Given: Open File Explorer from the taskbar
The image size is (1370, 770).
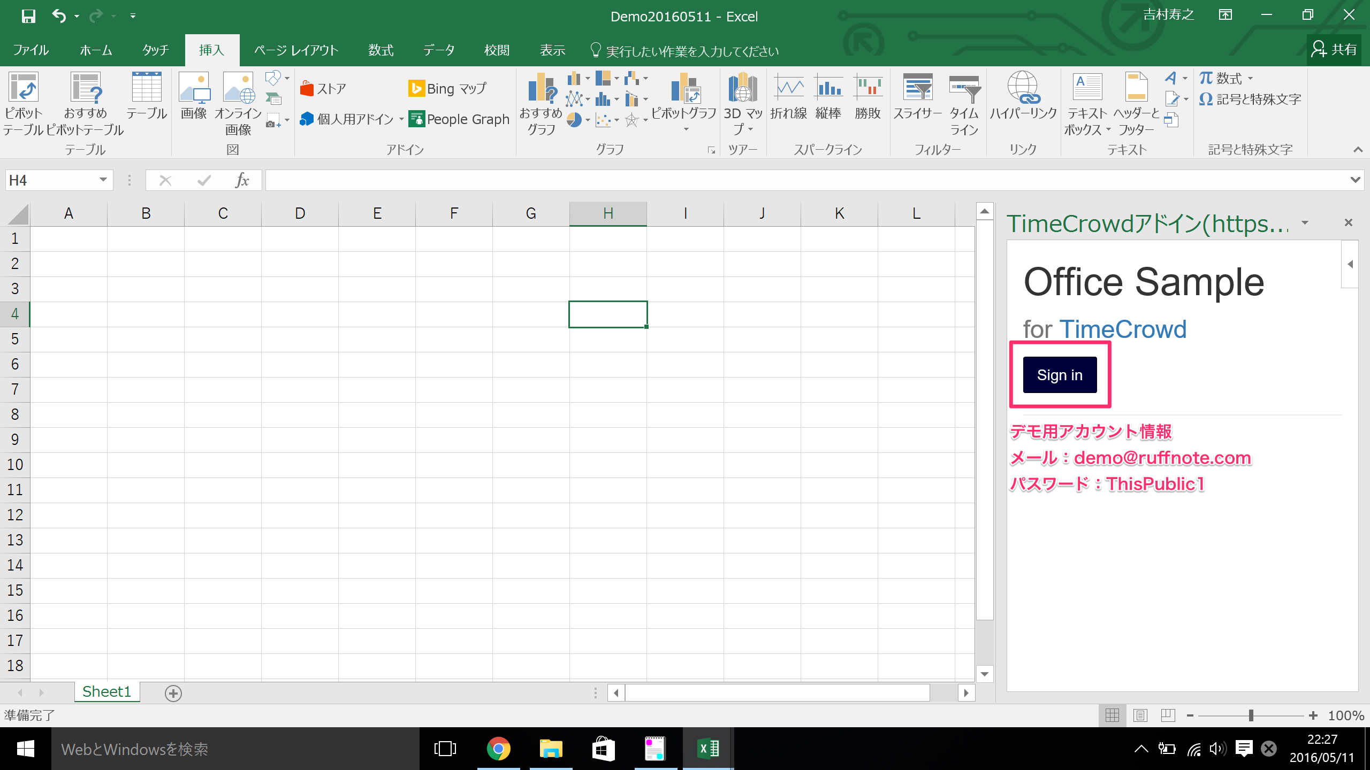Looking at the screenshot, I should pyautogui.click(x=551, y=749).
